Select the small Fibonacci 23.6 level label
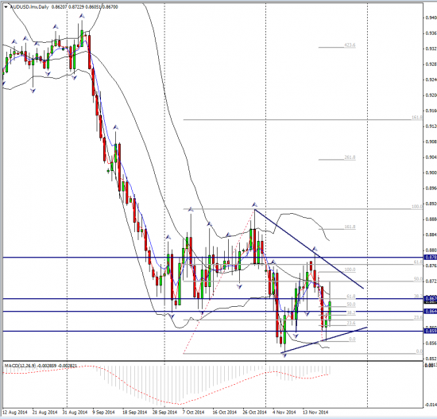Viewport: 437px width, 419px height. pyautogui.click(x=351, y=324)
